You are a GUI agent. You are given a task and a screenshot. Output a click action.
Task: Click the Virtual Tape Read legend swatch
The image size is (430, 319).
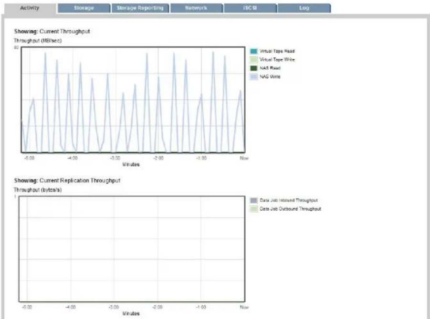[x=254, y=51]
